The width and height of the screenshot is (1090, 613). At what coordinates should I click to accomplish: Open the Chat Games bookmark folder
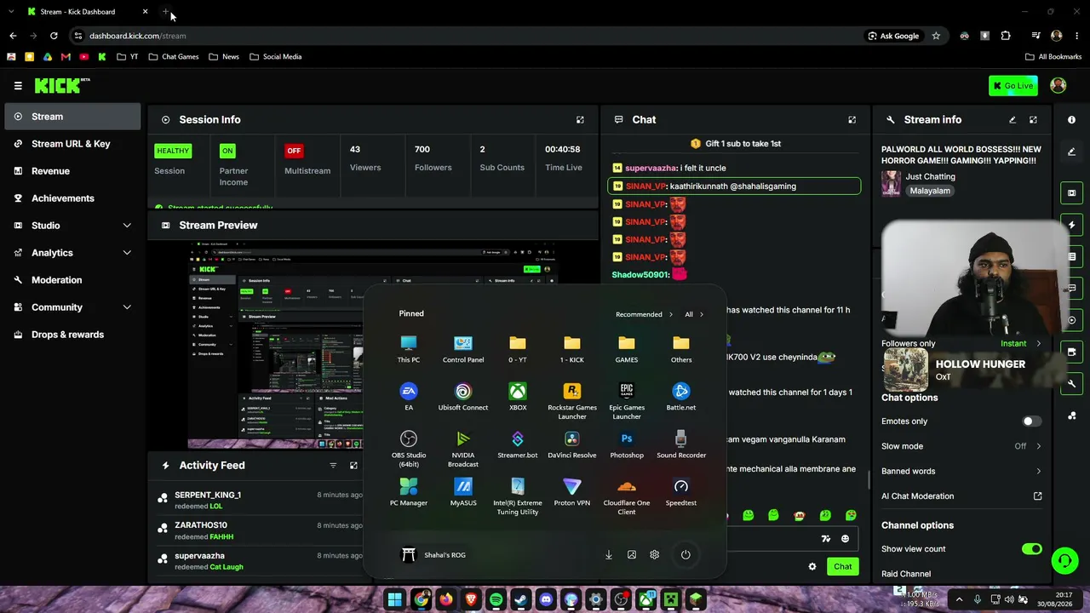tap(174, 57)
